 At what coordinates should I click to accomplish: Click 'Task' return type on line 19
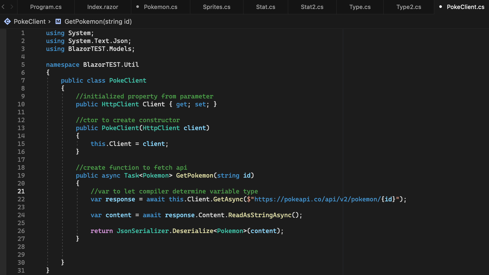coord(132,176)
